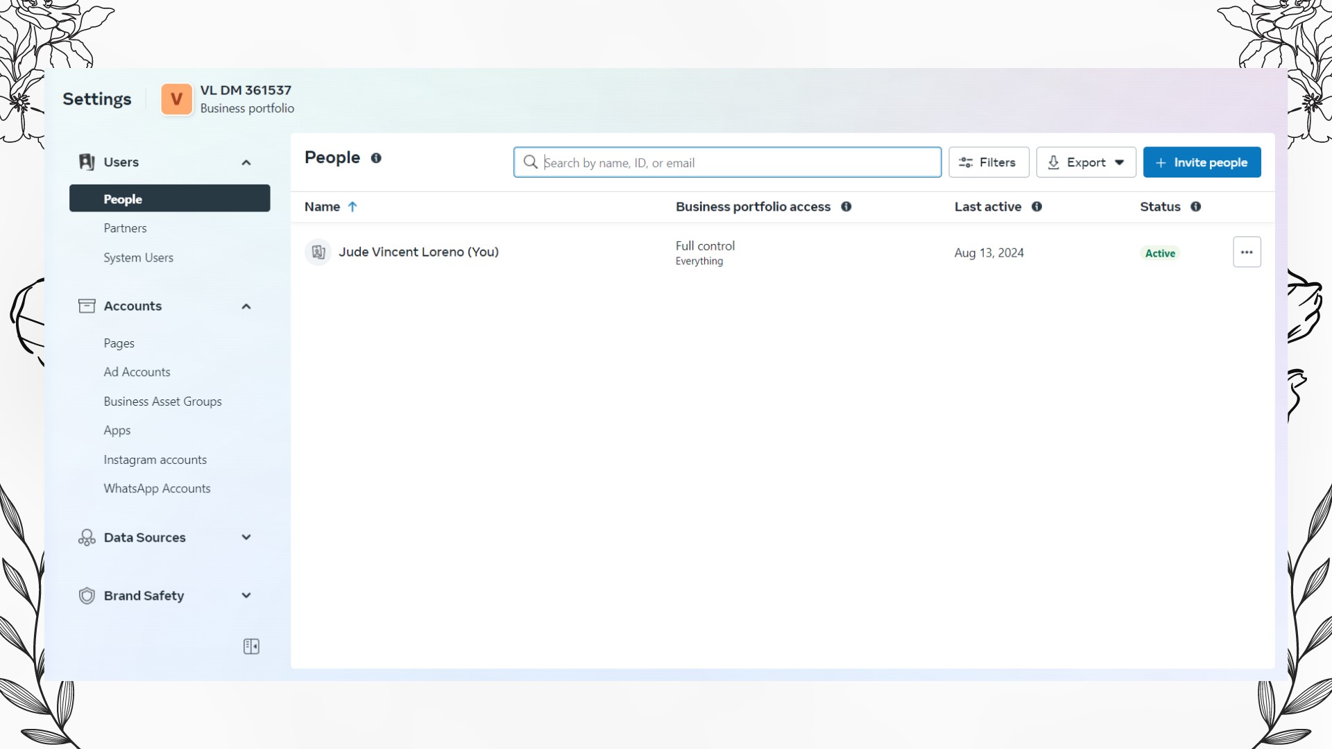This screenshot has height=749, width=1332.
Task: Go to Ad Accounts settings
Action: tap(137, 372)
